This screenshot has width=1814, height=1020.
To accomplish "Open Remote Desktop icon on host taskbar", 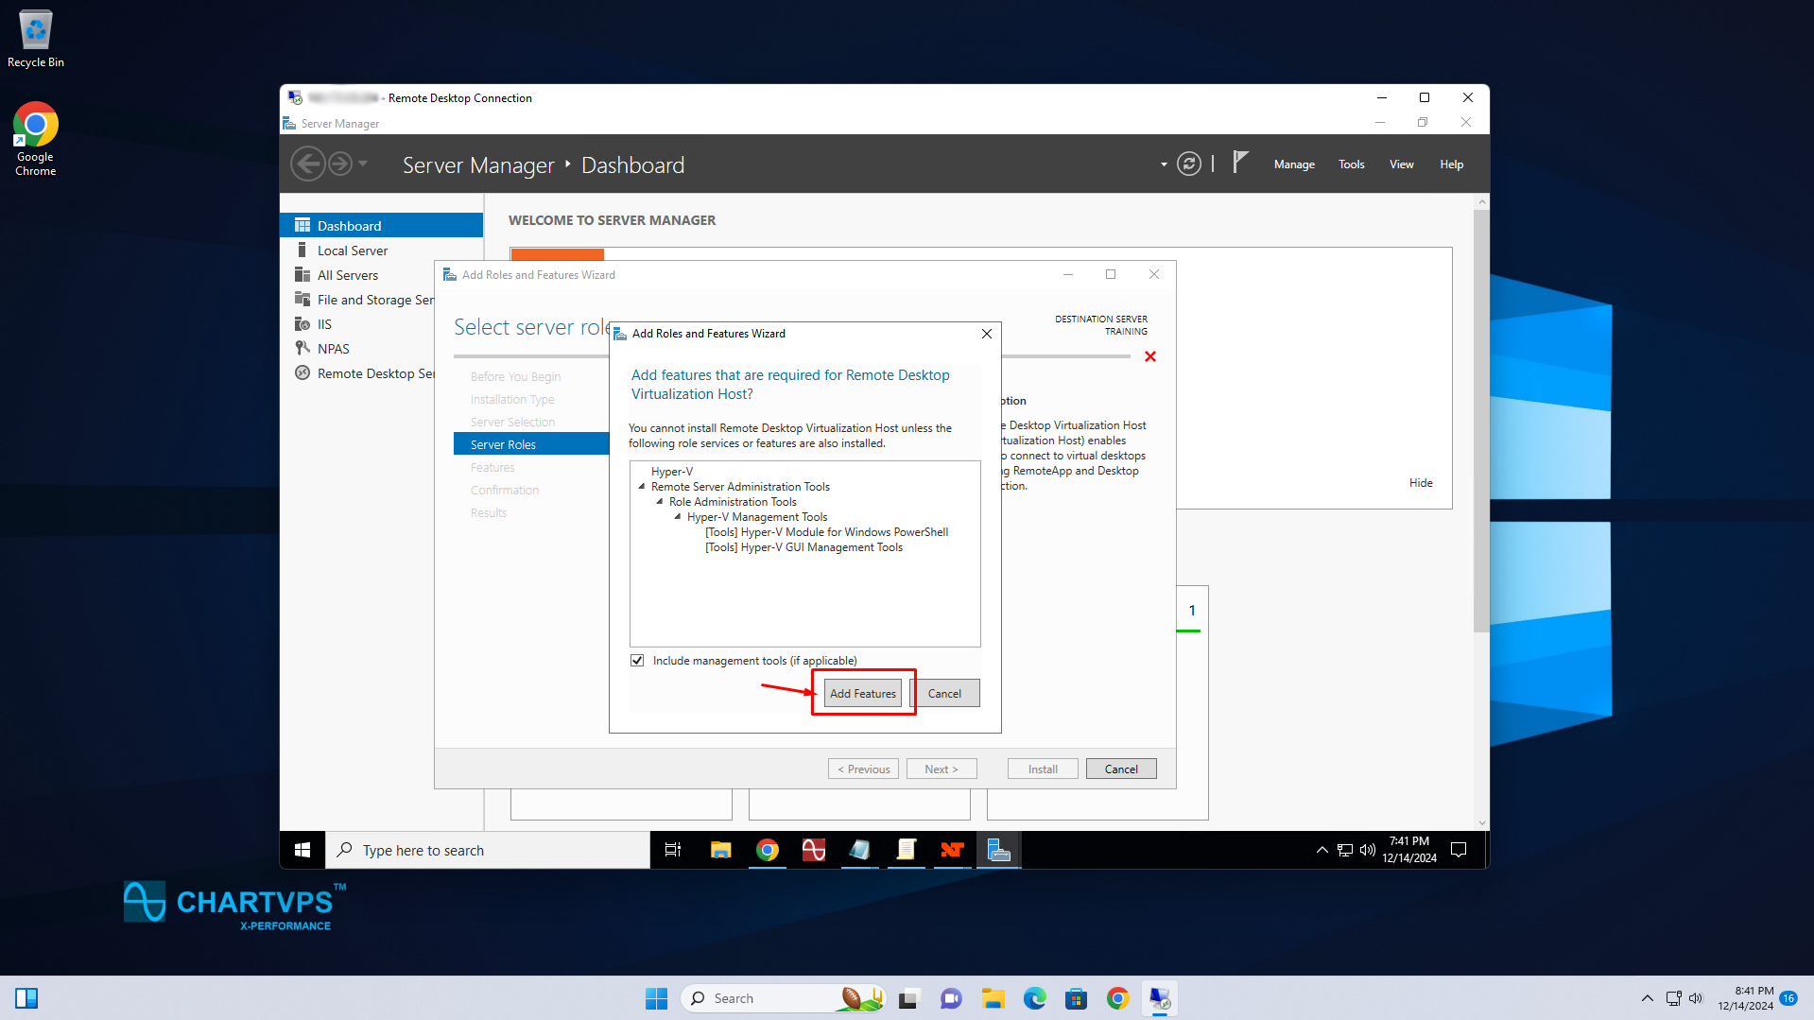I will coord(1159,998).
